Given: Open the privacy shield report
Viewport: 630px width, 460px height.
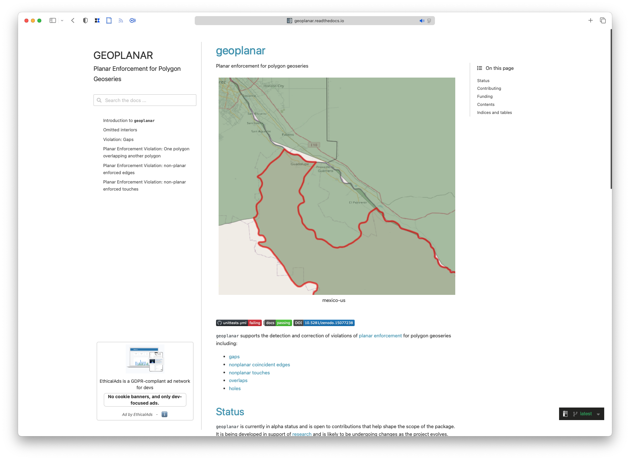Looking at the screenshot, I should (85, 21).
